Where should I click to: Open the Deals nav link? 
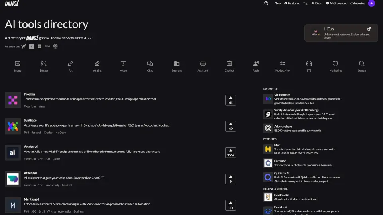pos(317,3)
